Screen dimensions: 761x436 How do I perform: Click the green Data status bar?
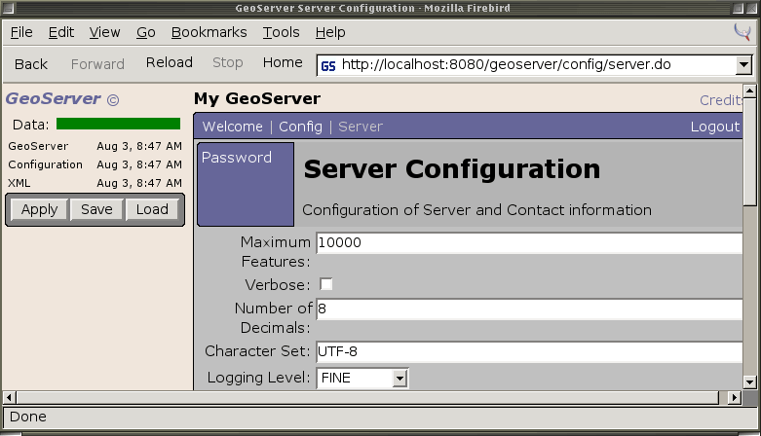(x=118, y=124)
